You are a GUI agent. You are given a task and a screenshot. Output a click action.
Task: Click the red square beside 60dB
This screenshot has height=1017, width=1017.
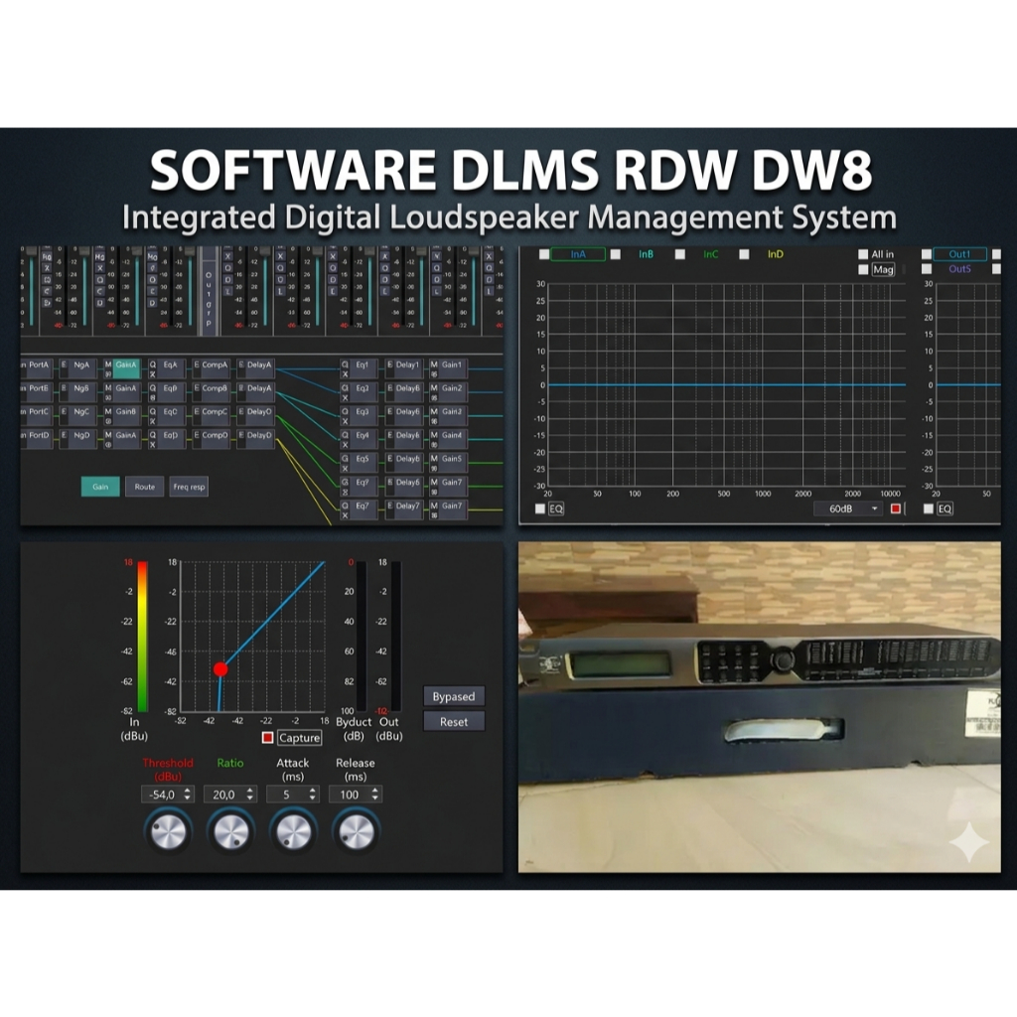(896, 508)
